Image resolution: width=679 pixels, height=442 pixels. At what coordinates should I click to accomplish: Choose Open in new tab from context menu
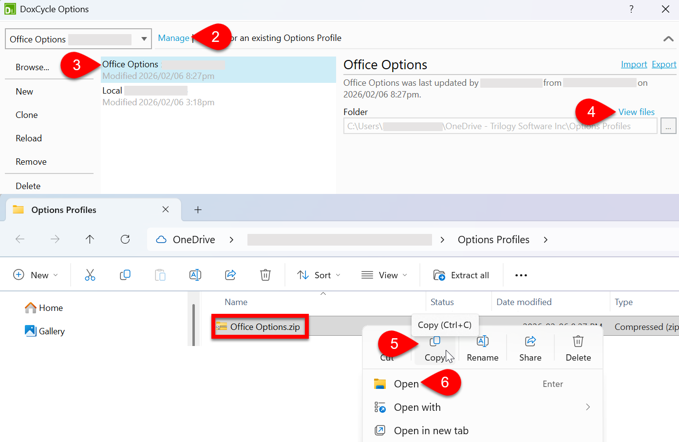point(431,430)
